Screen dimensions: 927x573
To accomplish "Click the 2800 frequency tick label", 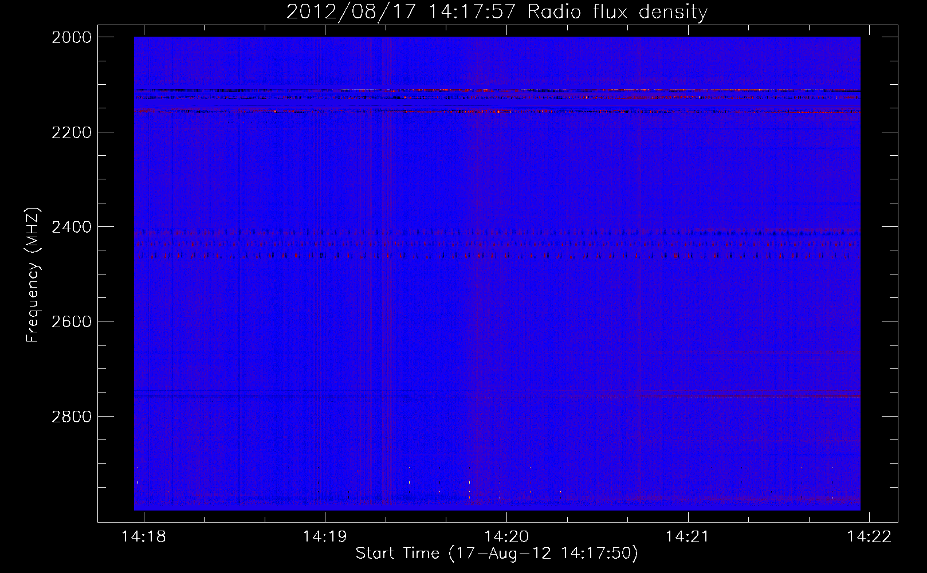I will point(72,417).
